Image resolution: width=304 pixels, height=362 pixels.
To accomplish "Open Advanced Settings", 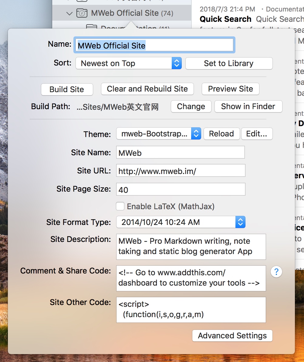I will click(232, 336).
